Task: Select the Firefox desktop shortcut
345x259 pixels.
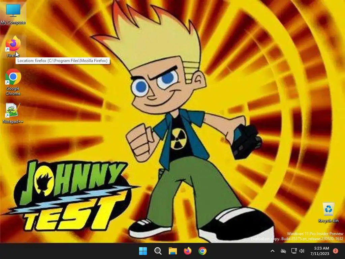Action: tap(13, 46)
